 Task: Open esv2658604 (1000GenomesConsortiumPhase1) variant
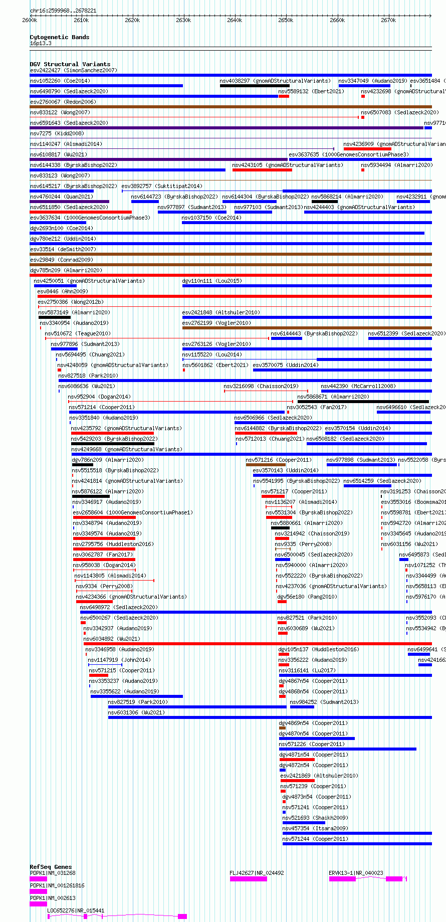pos(133,512)
